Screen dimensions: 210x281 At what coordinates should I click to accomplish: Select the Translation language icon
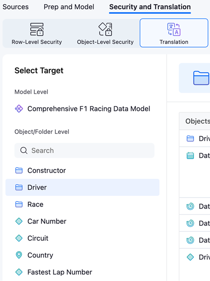tap(174, 29)
